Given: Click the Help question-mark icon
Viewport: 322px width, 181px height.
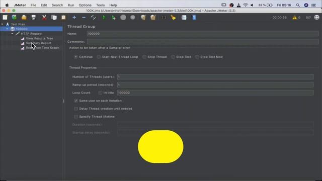Looking at the screenshot, I should tap(194, 18).
